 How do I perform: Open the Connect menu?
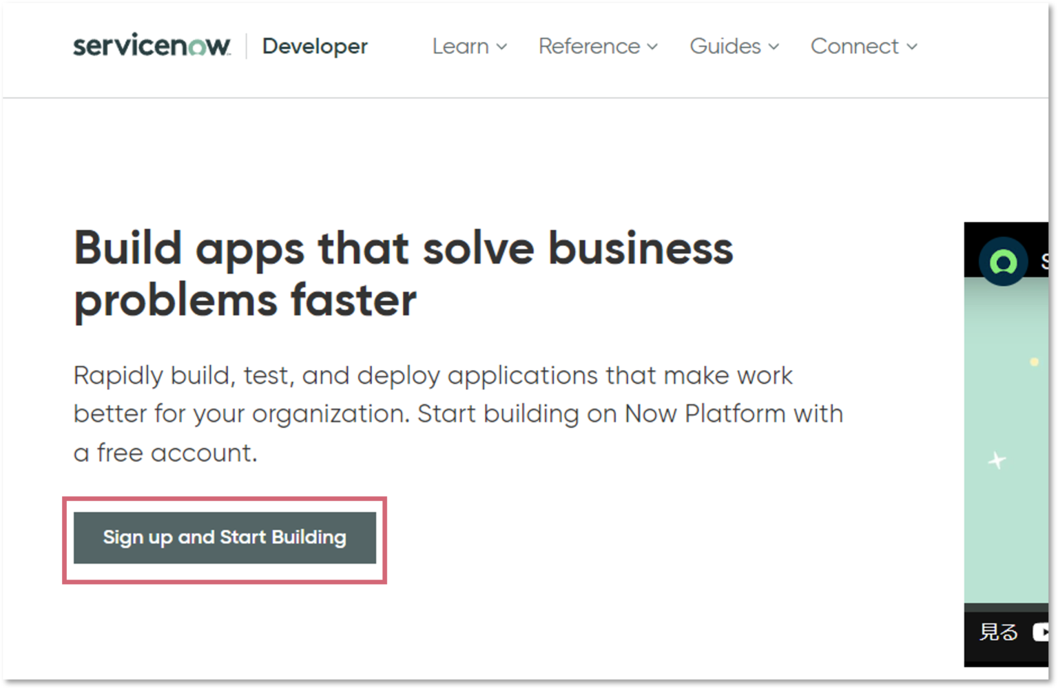(x=855, y=46)
